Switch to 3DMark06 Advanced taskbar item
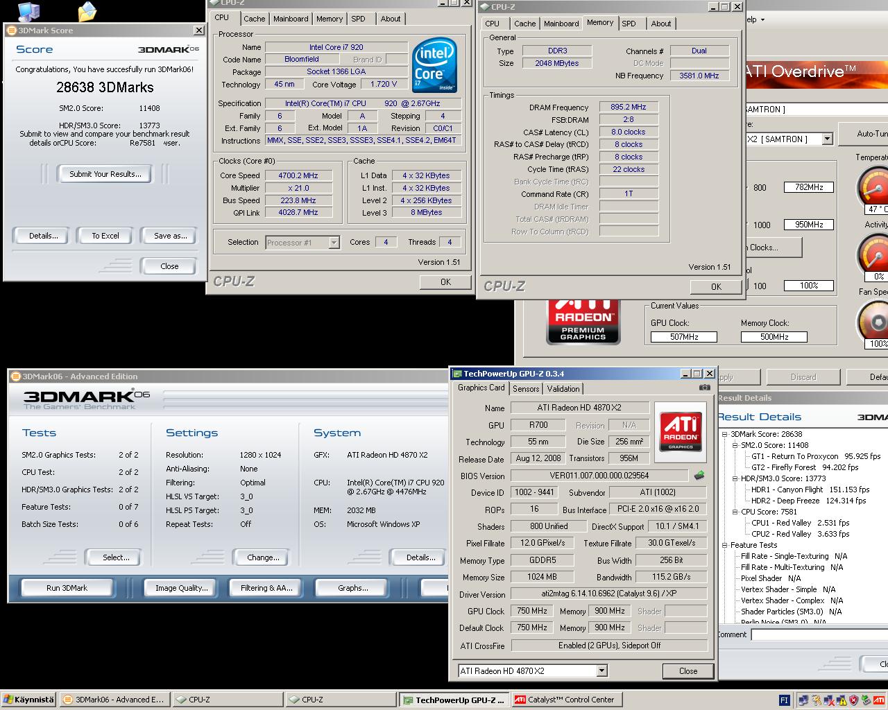 113,700
